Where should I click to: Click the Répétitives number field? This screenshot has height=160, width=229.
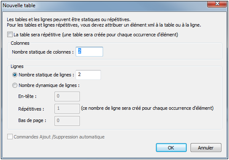[67, 108]
